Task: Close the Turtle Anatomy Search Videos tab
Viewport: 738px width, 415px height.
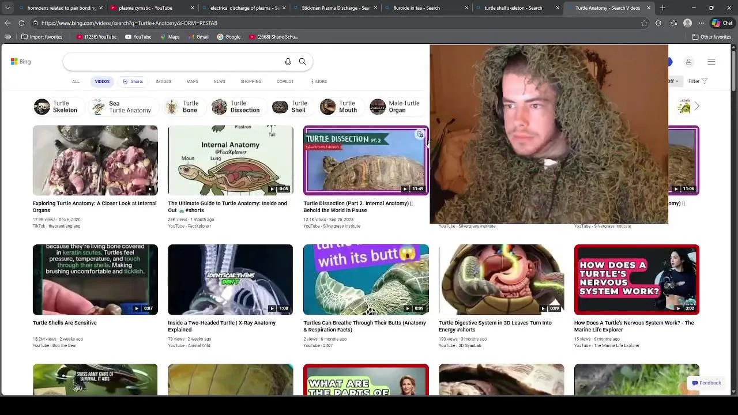Action: pyautogui.click(x=649, y=8)
